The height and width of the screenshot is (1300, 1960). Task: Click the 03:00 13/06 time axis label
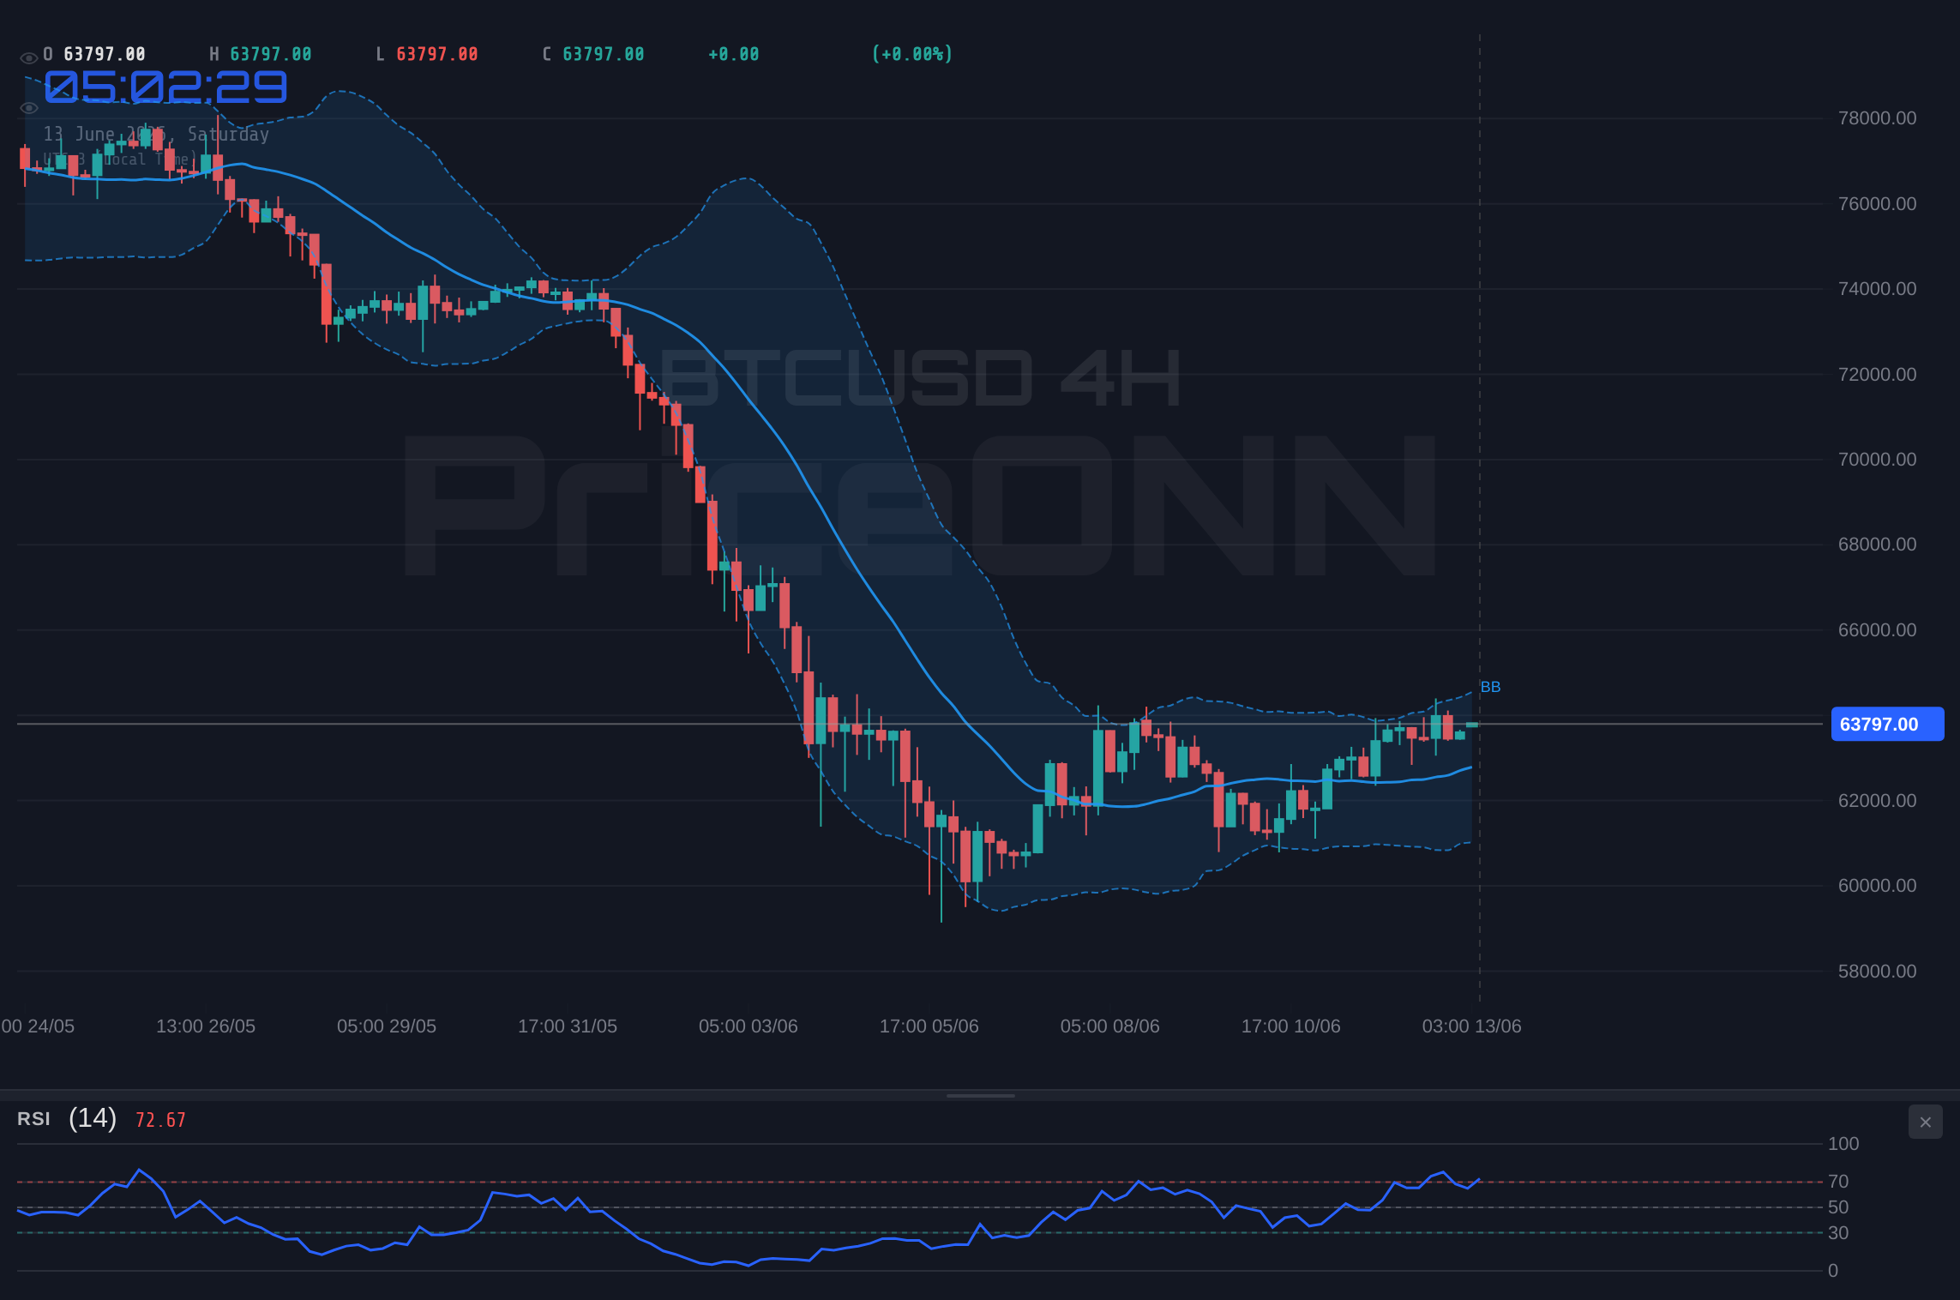click(1472, 1026)
